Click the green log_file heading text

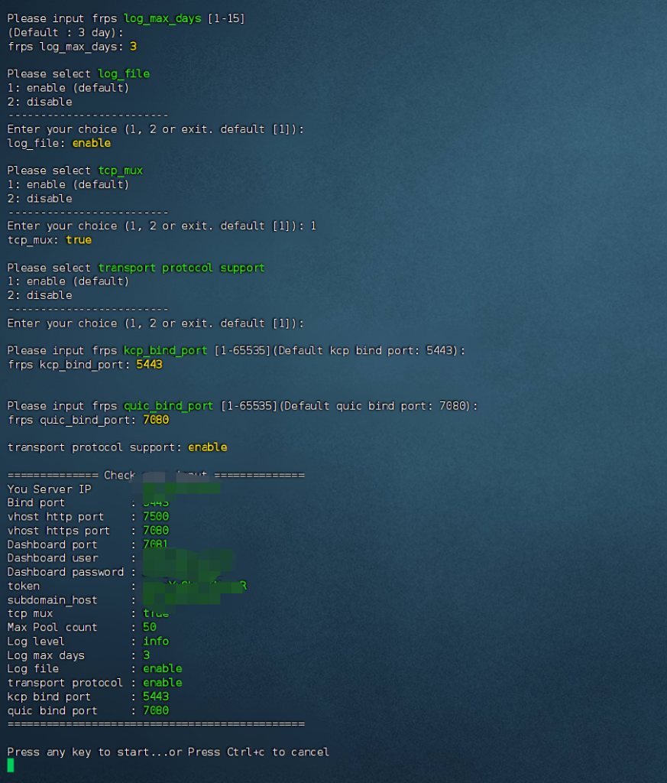click(x=124, y=74)
